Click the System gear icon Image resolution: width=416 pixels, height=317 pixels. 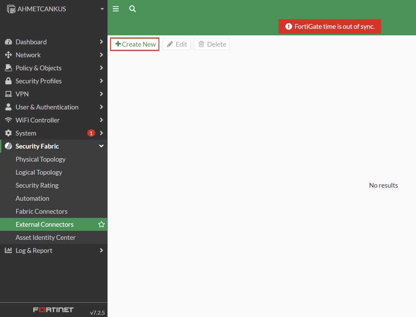click(x=8, y=133)
